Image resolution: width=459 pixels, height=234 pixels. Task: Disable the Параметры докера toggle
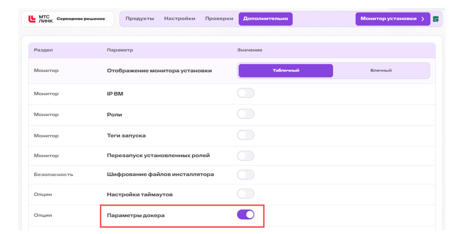pos(246,215)
